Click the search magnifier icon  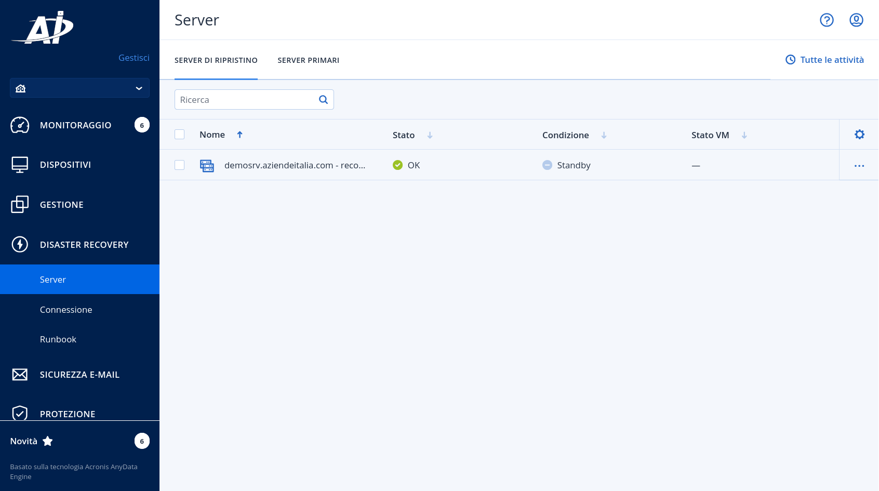pos(323,100)
